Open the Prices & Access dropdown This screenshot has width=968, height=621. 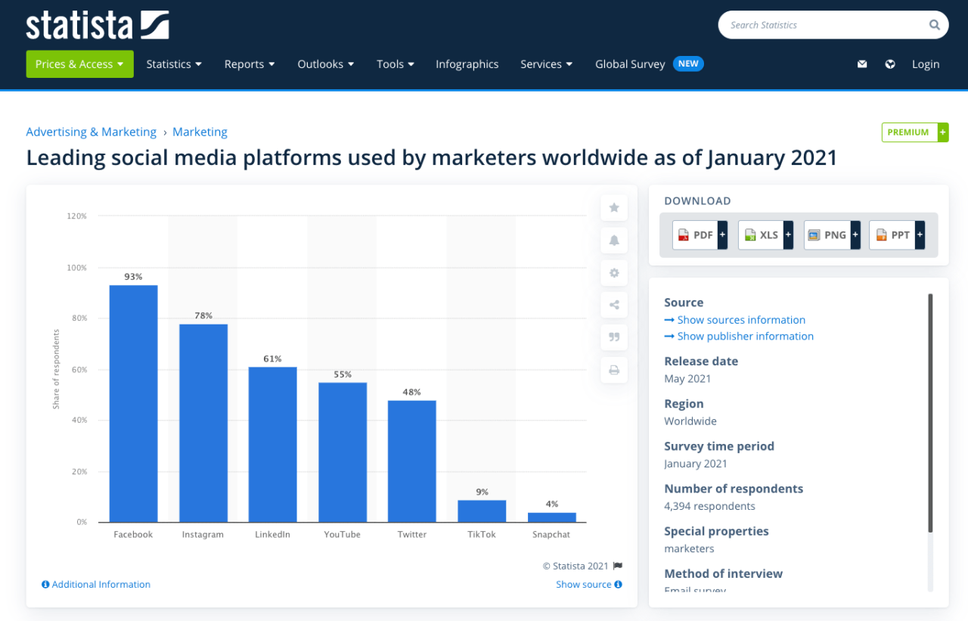click(x=79, y=64)
